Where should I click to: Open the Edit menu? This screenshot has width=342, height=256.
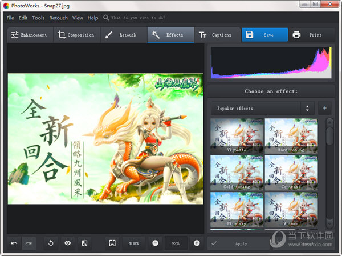23,18
